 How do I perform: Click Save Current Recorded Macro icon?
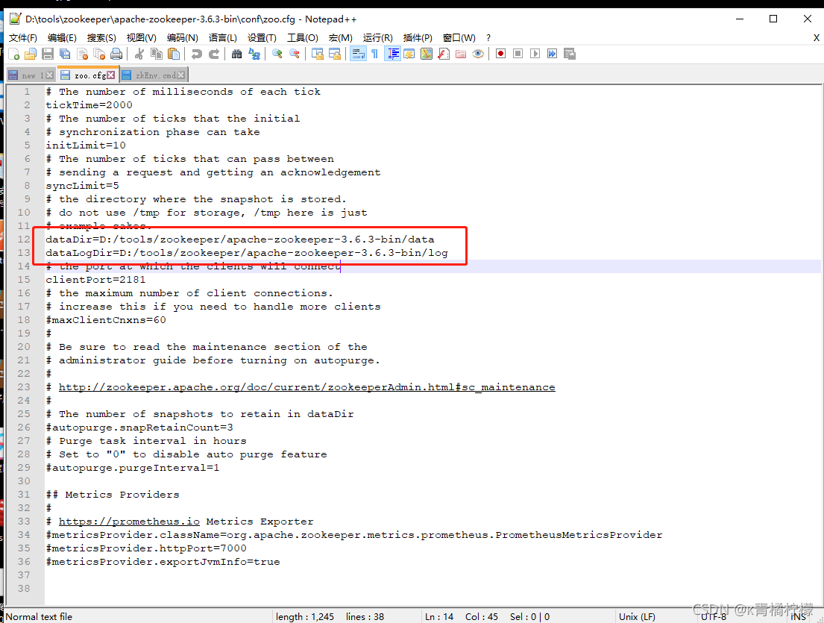point(570,54)
